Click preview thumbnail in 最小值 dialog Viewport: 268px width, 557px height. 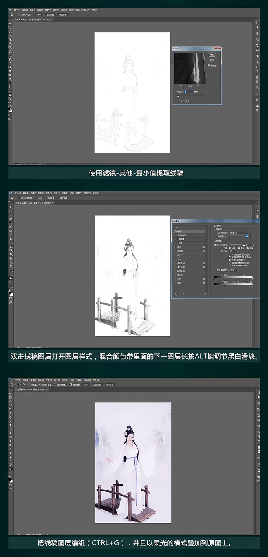point(190,68)
